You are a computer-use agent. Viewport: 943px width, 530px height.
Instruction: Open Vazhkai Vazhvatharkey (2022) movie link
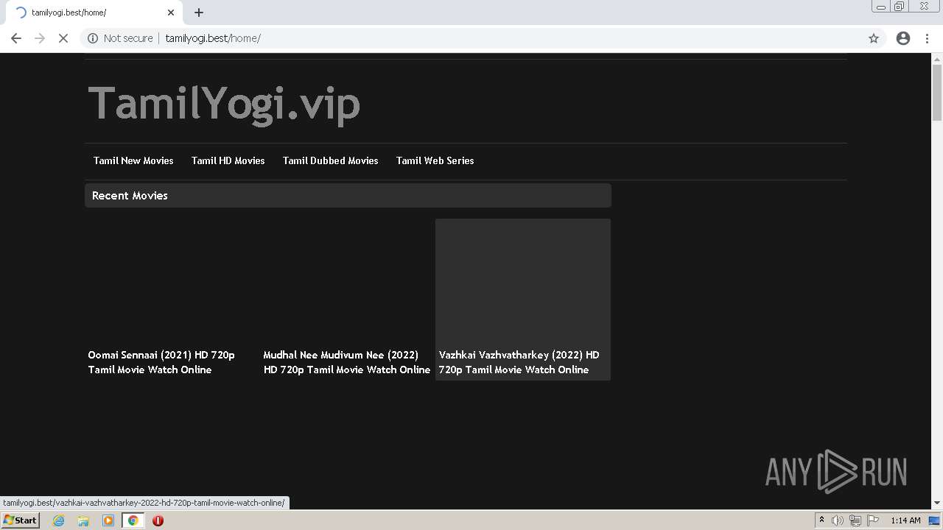pyautogui.click(x=519, y=362)
